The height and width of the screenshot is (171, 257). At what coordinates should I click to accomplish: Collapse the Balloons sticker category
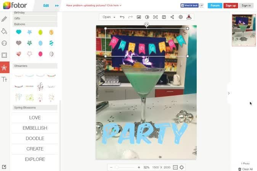tap(35, 24)
